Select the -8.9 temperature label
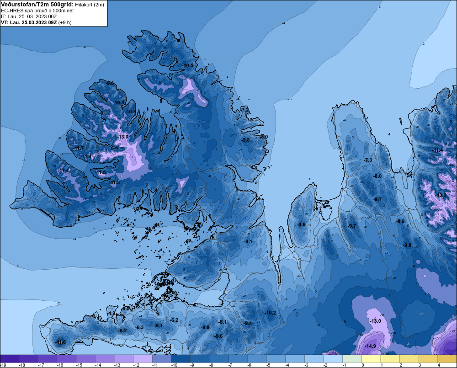The height and width of the screenshot is (368, 457). [x=400, y=221]
